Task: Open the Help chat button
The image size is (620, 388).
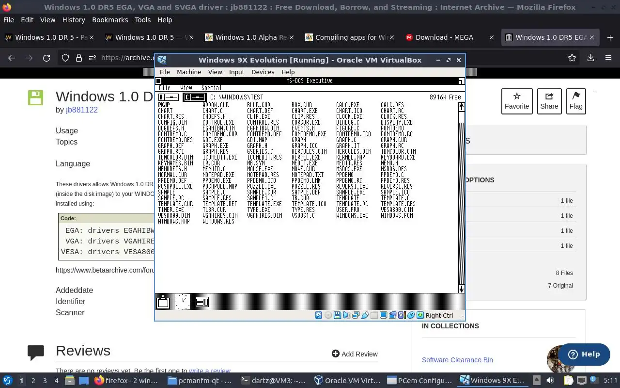Action: [584, 354]
